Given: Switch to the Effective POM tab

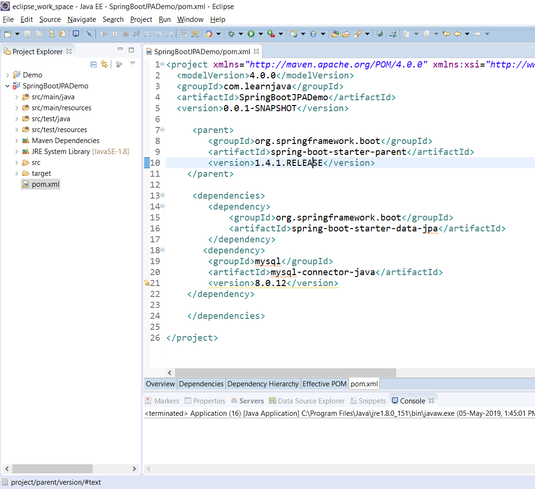Looking at the screenshot, I should 324,384.
